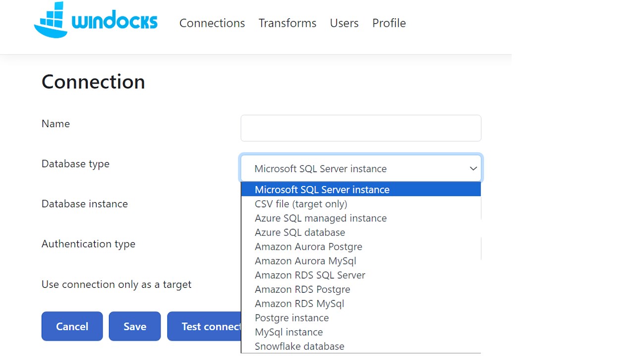Click the connection Name input field

click(361, 128)
